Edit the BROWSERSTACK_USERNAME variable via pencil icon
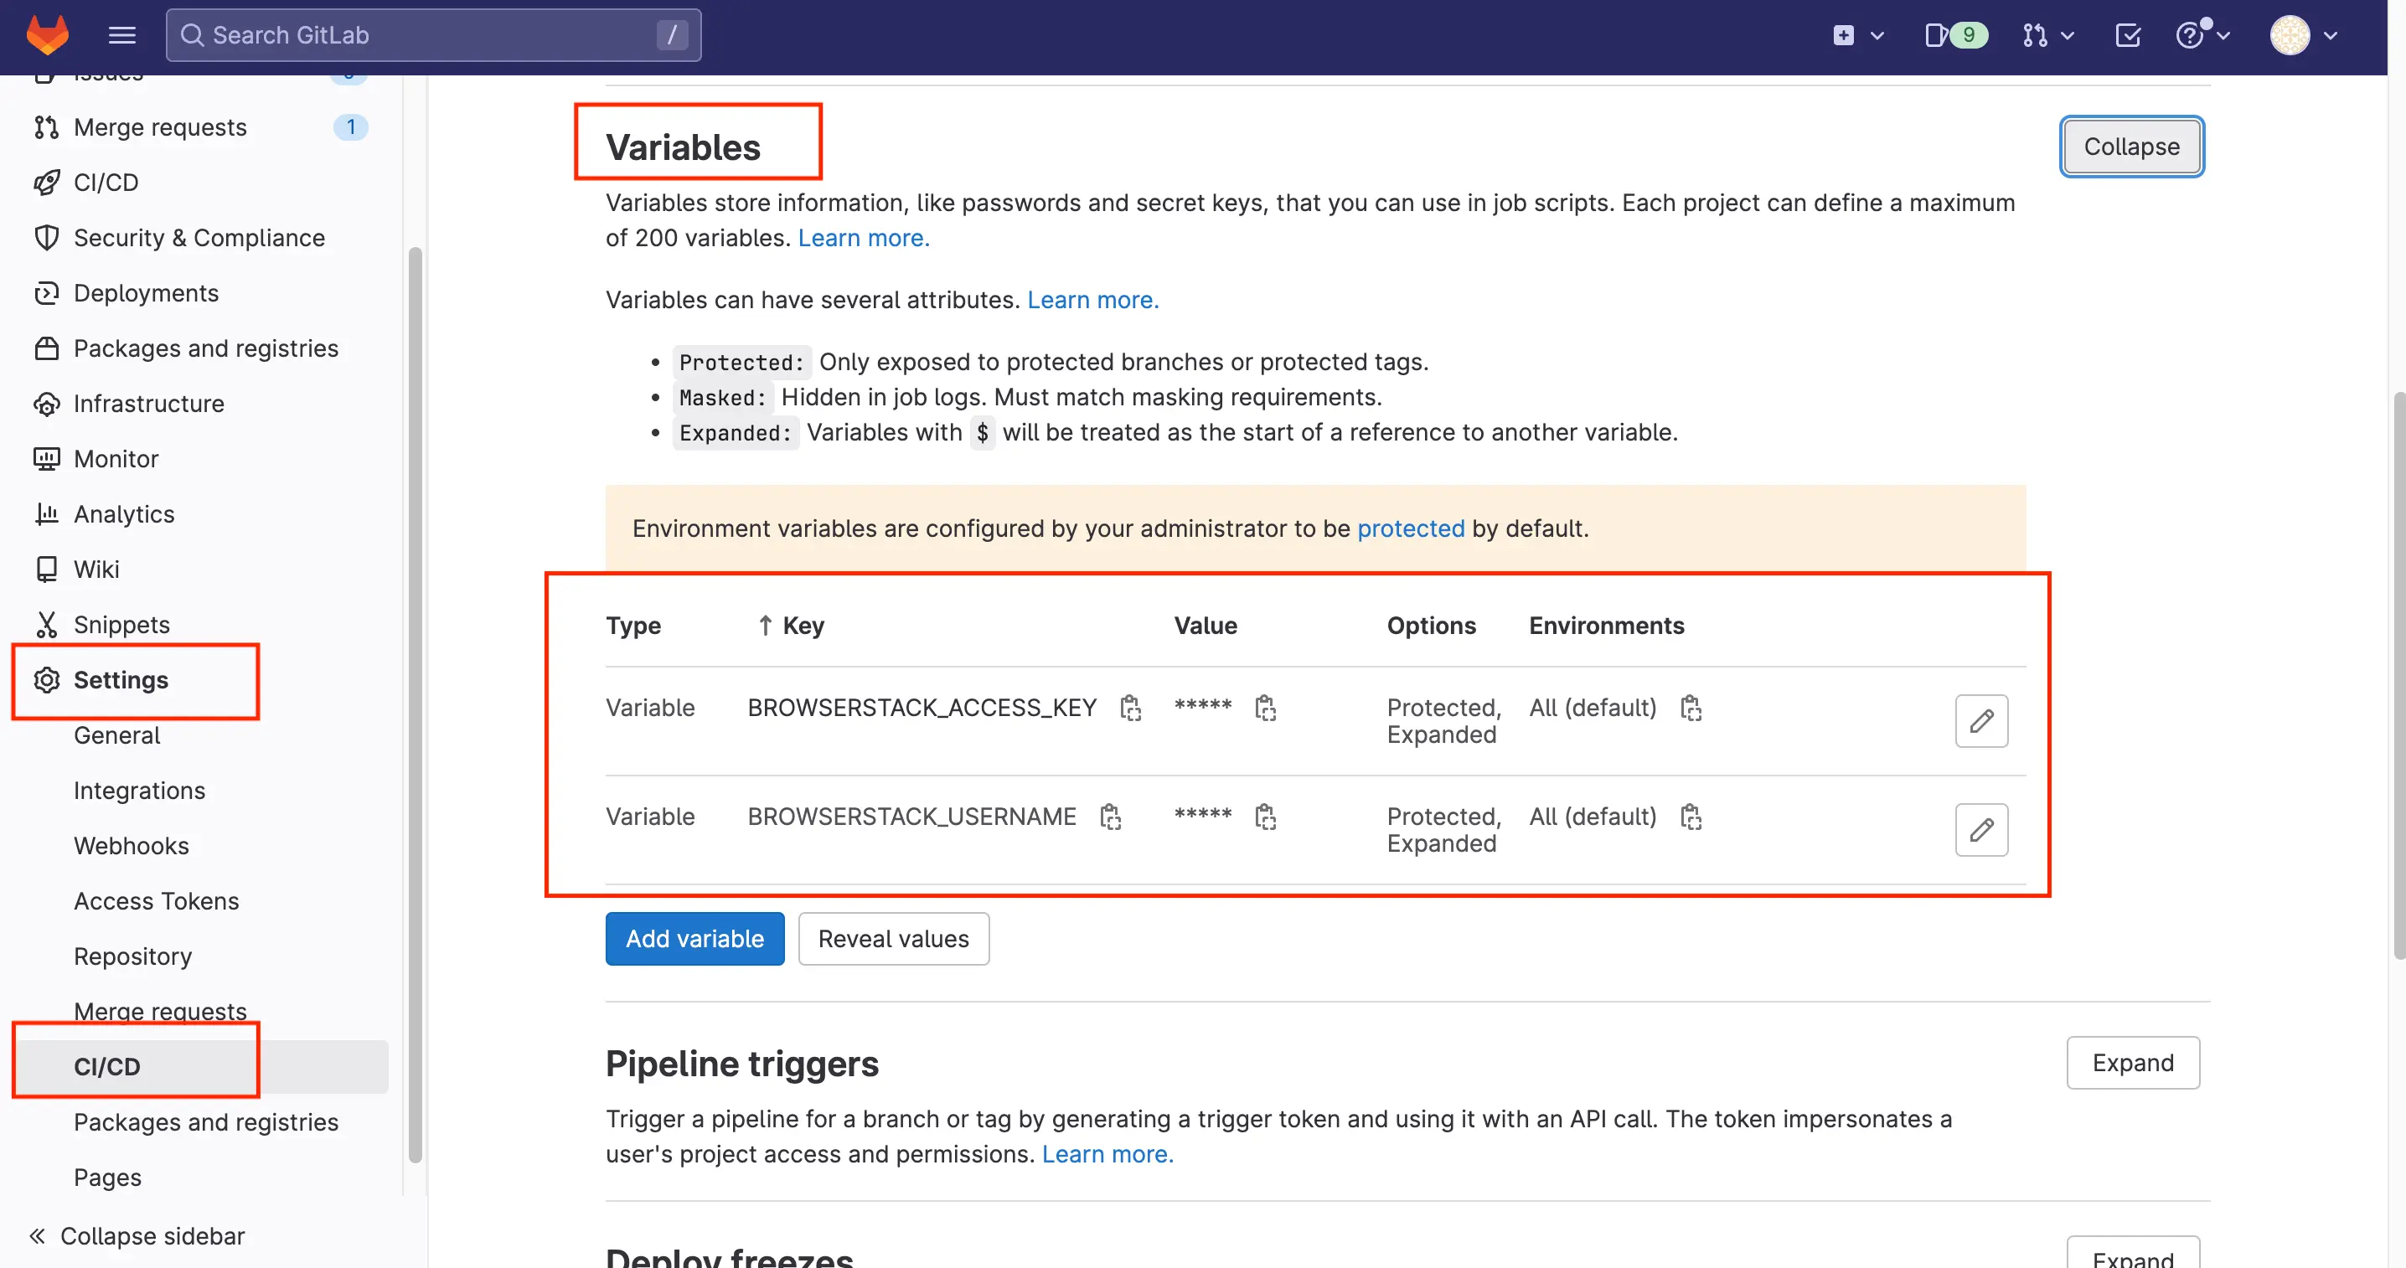The width and height of the screenshot is (2406, 1268). point(1981,830)
